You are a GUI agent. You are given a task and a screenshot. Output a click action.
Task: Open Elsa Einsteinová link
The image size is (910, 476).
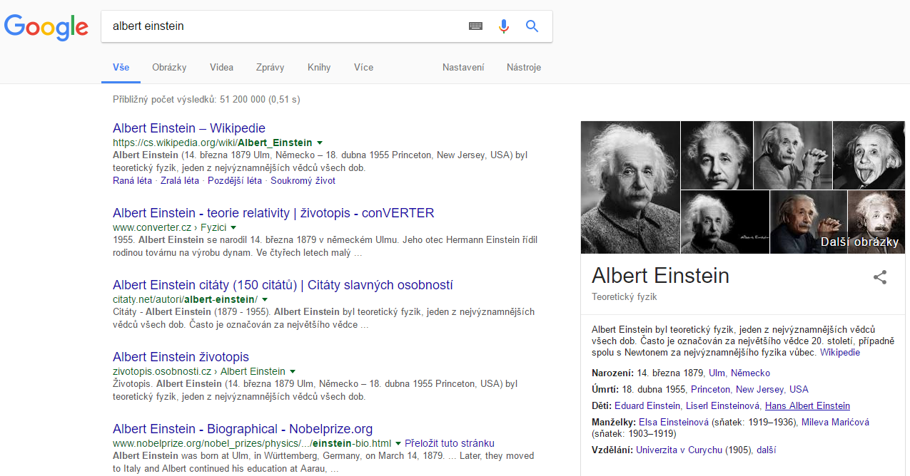pyautogui.click(x=674, y=423)
